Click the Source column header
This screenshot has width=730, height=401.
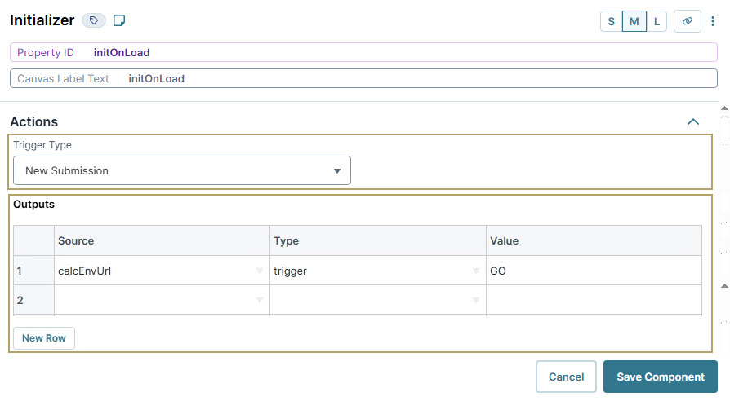pyautogui.click(x=162, y=240)
